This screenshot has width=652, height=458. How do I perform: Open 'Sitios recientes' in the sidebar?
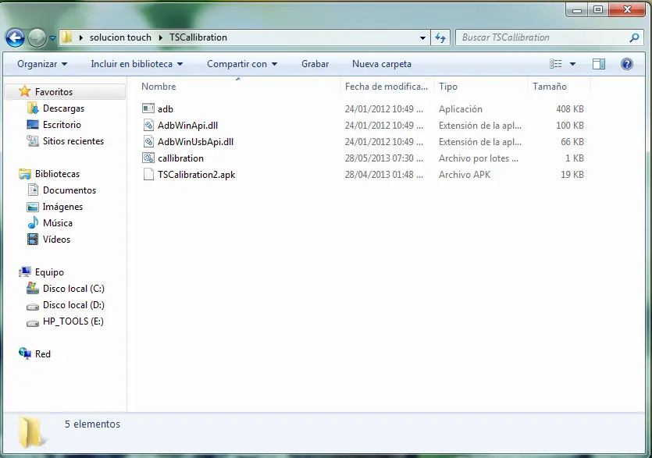coord(73,141)
